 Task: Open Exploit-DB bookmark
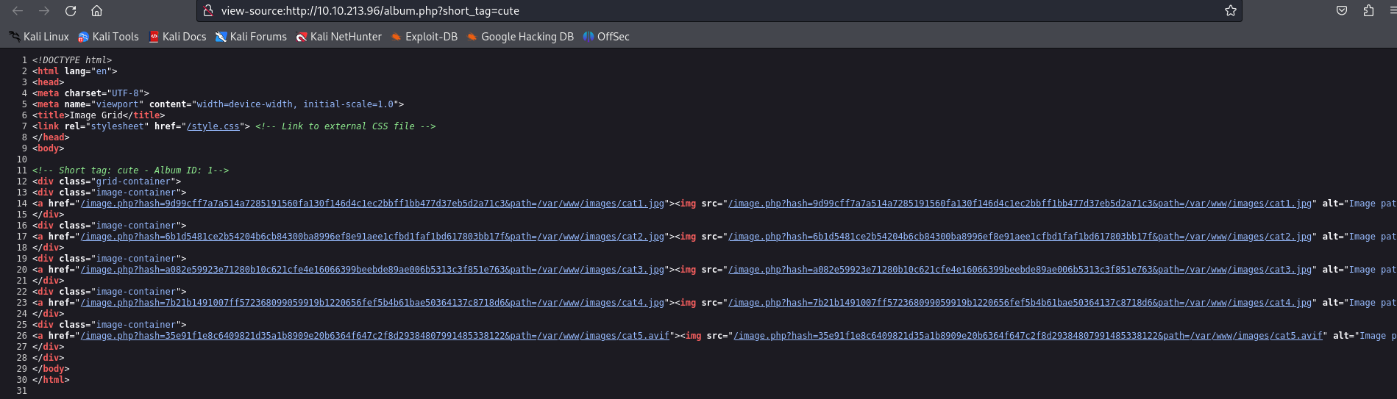[424, 37]
